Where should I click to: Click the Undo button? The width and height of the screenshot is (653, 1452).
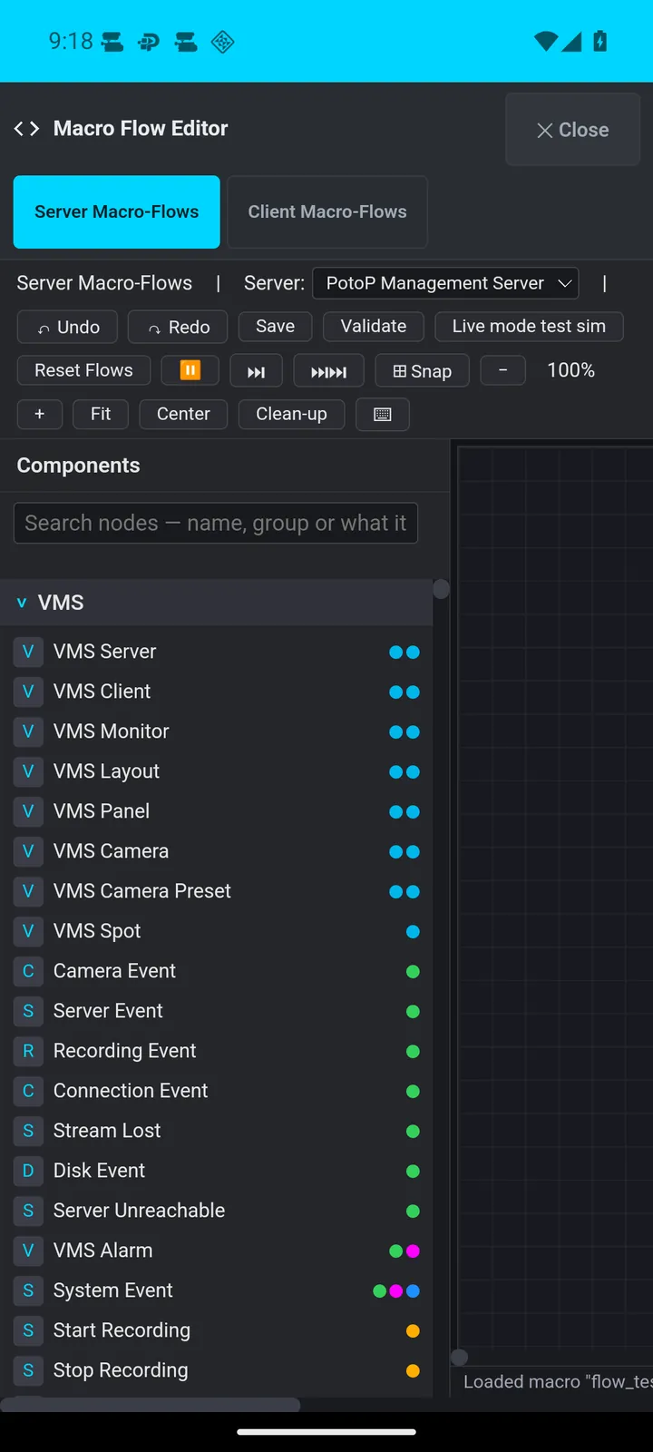pos(67,328)
